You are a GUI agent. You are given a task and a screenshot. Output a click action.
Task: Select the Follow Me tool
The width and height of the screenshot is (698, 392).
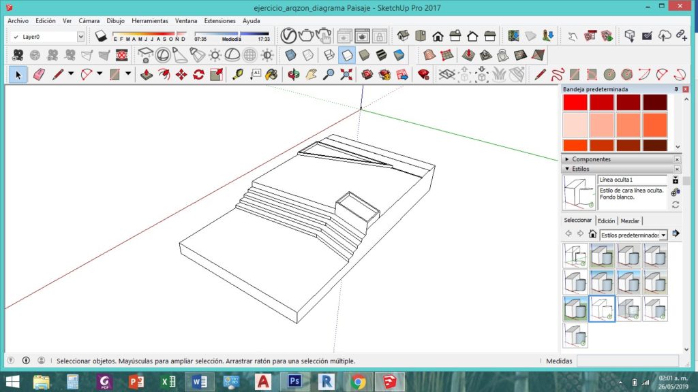[x=164, y=75]
